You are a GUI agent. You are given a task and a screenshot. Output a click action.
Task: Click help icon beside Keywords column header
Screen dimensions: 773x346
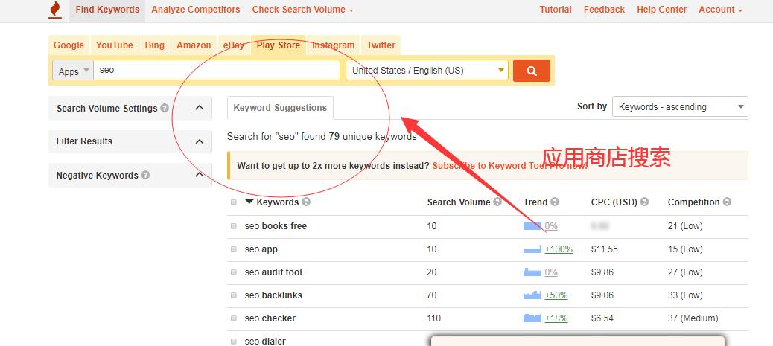click(x=306, y=202)
